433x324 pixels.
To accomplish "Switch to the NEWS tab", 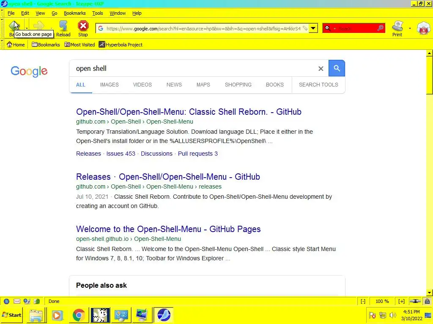I will point(174,85).
